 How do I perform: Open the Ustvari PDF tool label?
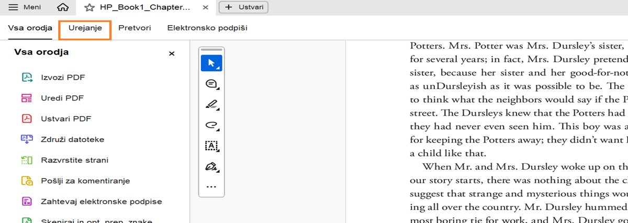point(66,119)
